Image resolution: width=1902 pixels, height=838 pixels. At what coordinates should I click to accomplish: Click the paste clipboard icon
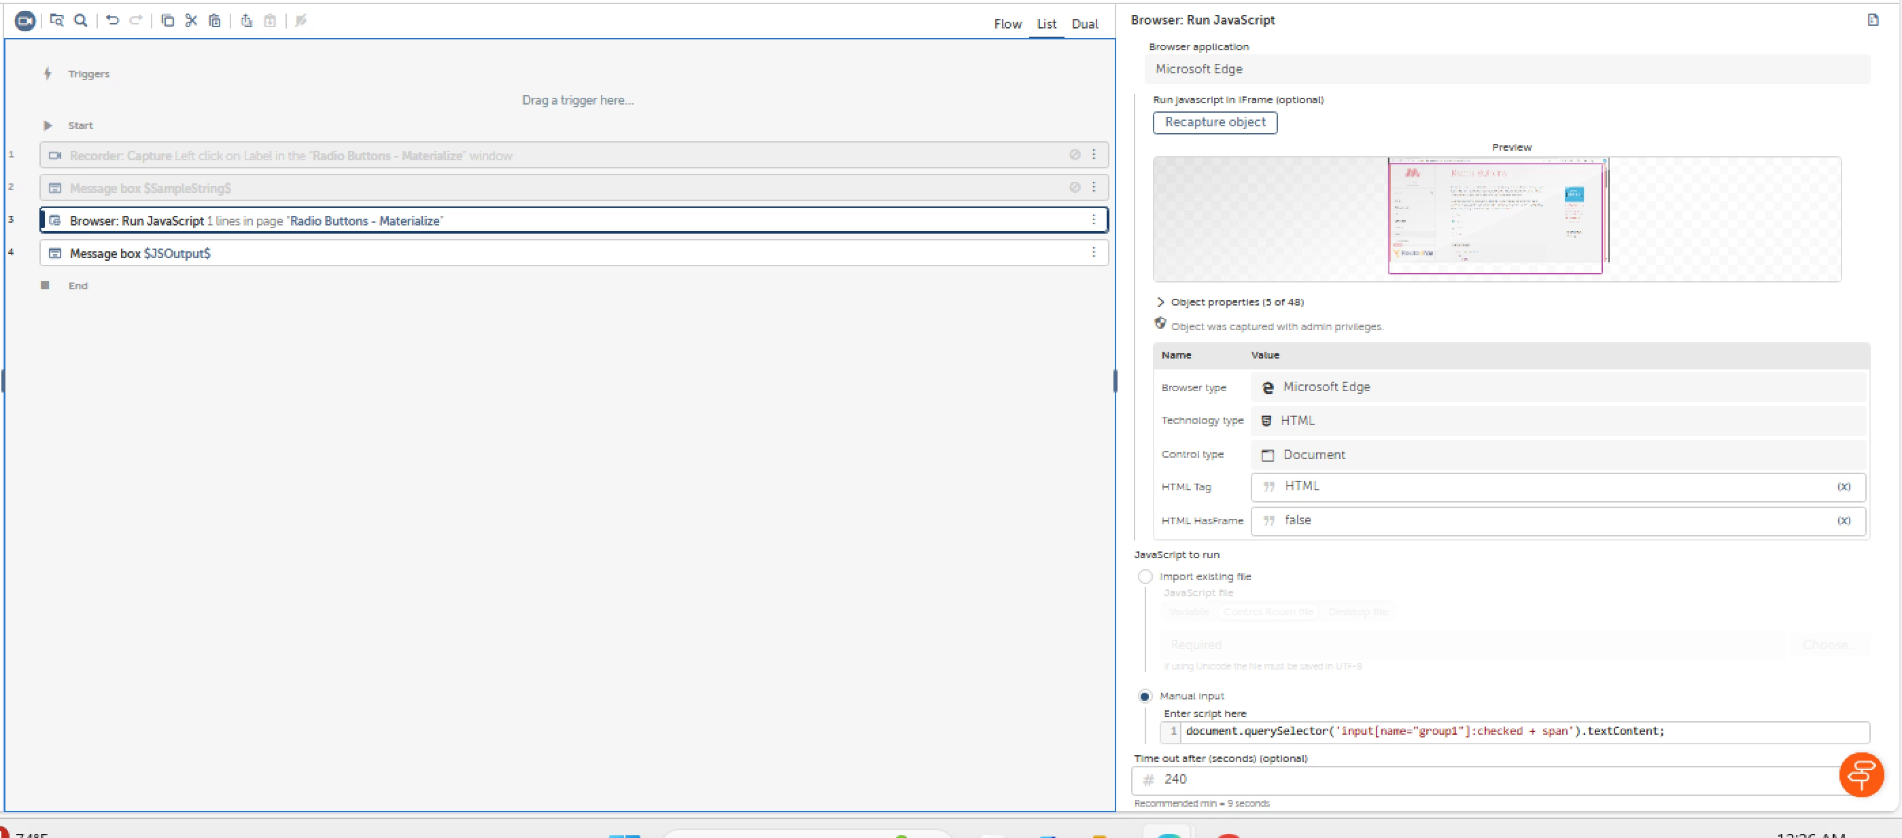click(x=215, y=22)
